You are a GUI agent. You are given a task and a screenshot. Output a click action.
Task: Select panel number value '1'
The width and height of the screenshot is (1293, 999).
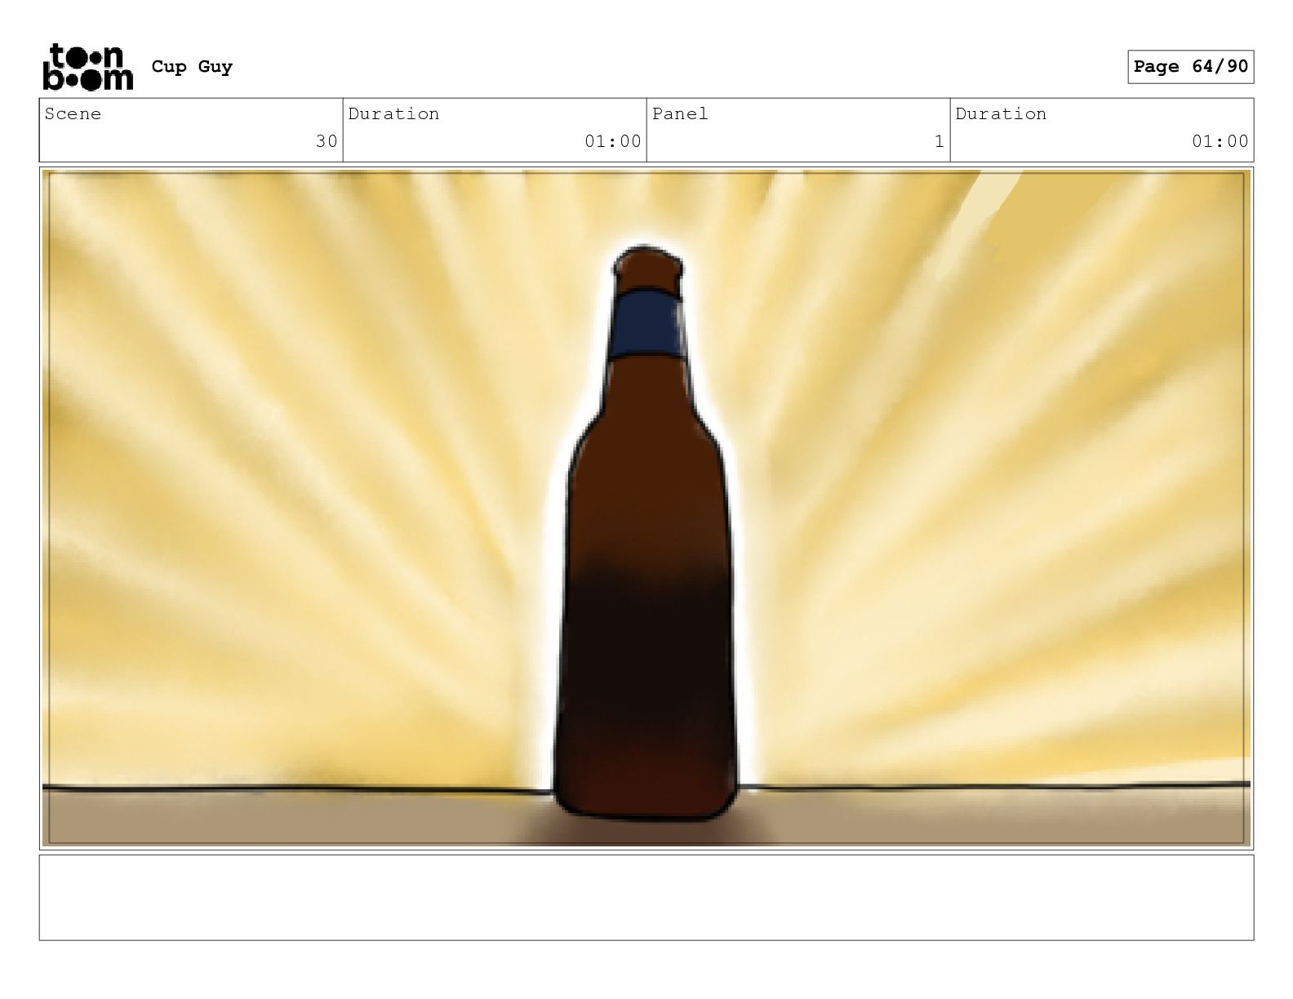[940, 141]
